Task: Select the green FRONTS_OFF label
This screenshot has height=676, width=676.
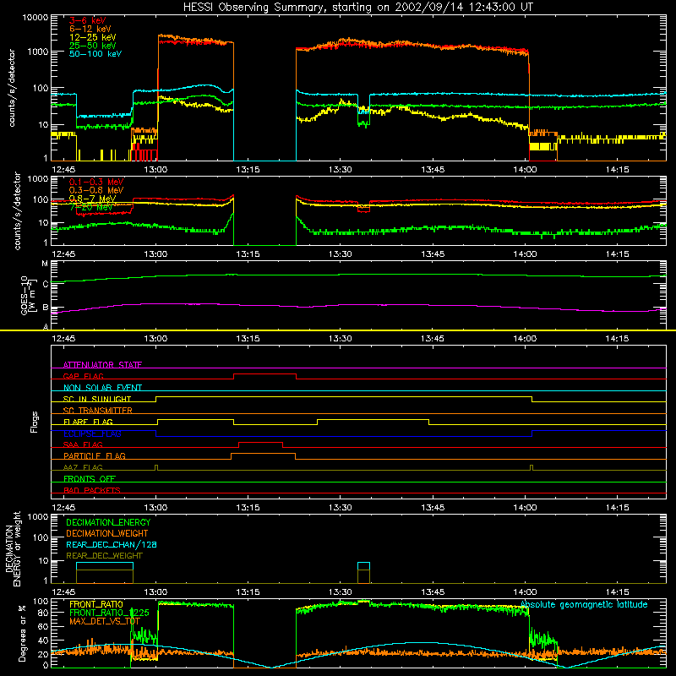Action: [90, 478]
